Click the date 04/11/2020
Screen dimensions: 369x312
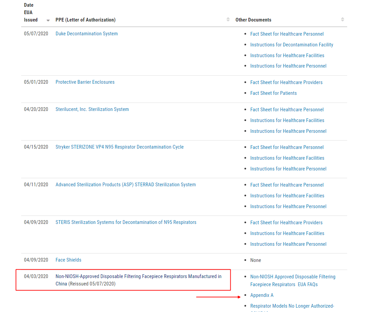(x=36, y=185)
